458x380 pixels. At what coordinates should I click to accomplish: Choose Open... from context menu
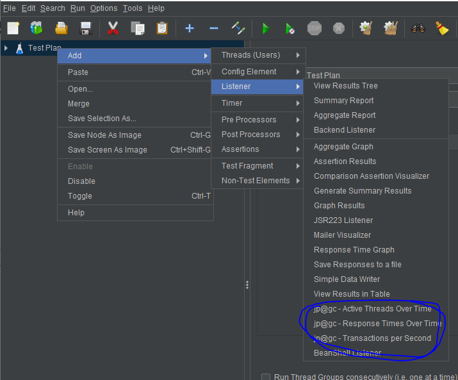click(x=135, y=89)
